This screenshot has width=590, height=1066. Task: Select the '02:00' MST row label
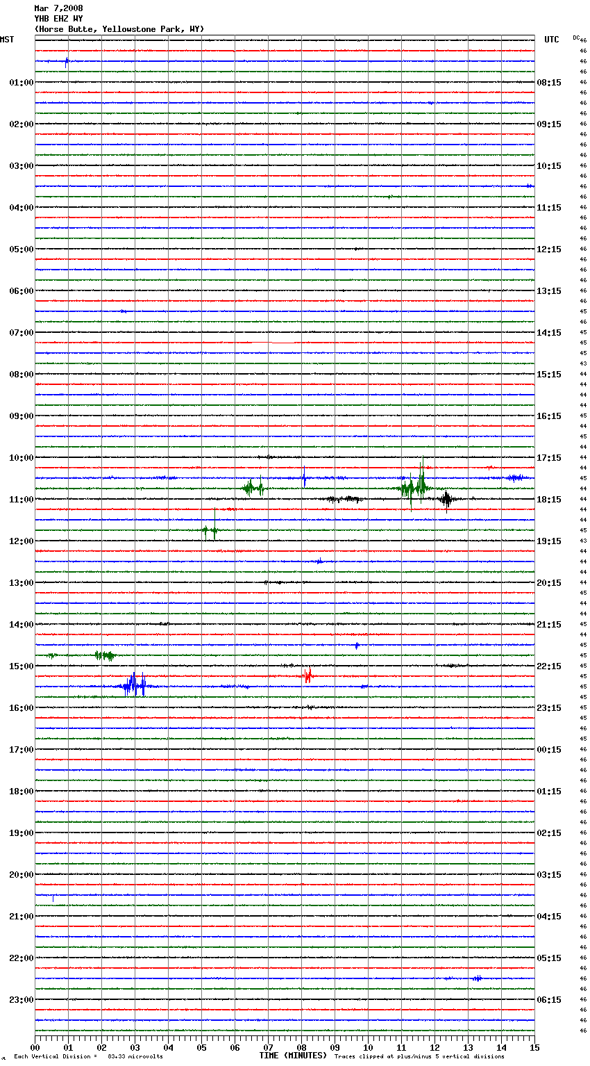pyautogui.click(x=22, y=124)
